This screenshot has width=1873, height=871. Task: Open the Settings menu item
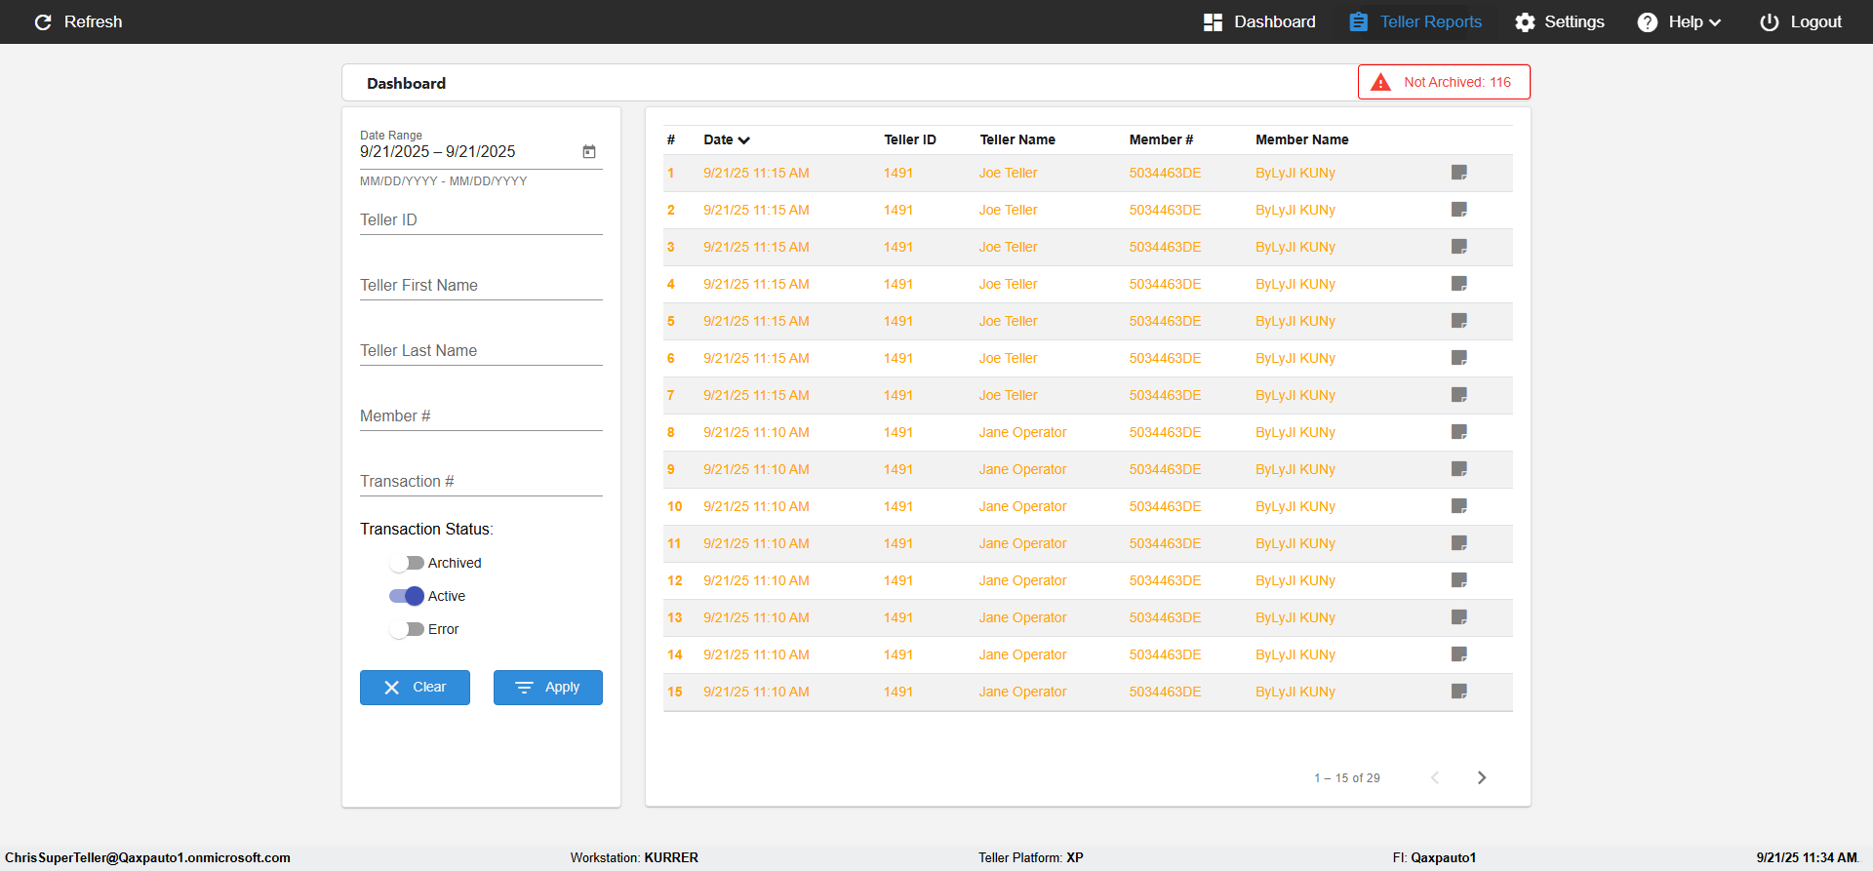(x=1560, y=21)
